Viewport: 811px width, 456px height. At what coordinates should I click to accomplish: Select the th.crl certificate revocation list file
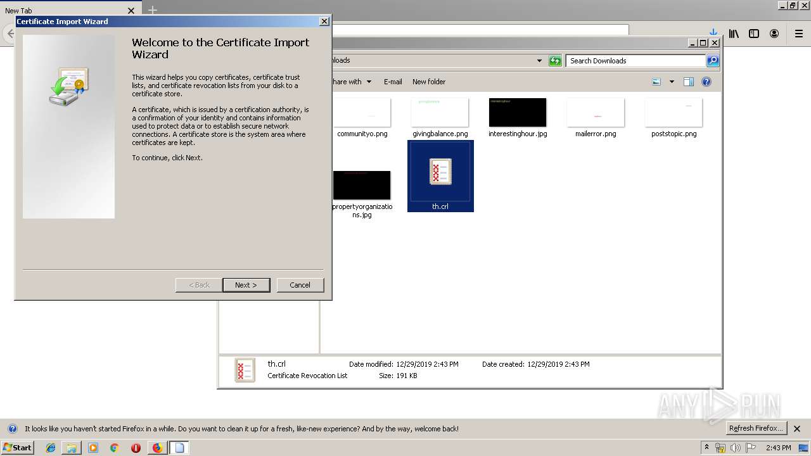pos(440,176)
